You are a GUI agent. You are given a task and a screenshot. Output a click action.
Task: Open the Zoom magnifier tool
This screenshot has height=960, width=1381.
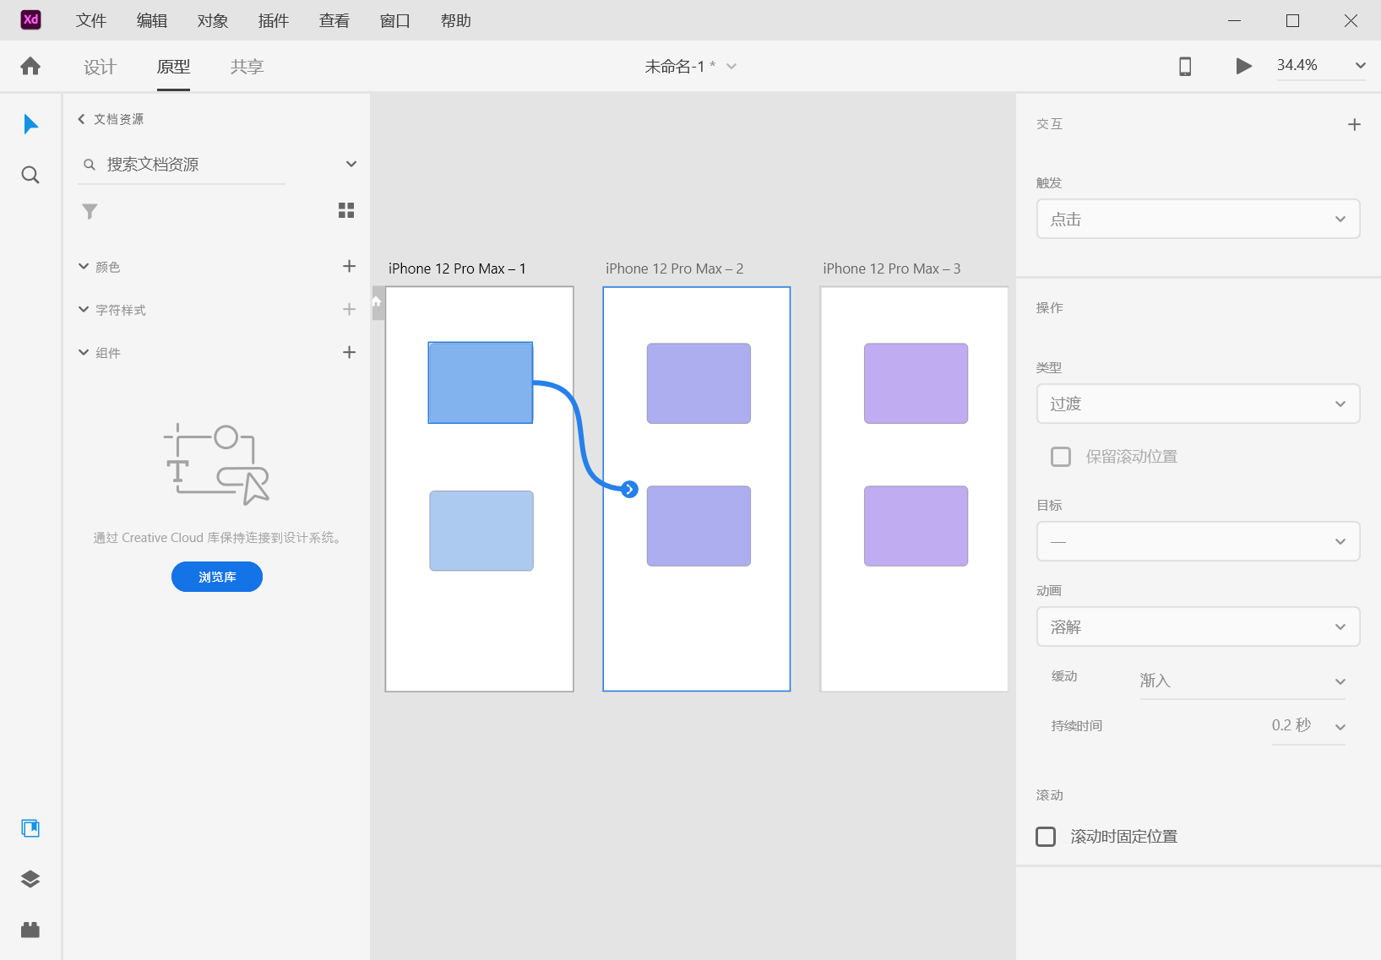click(x=30, y=175)
